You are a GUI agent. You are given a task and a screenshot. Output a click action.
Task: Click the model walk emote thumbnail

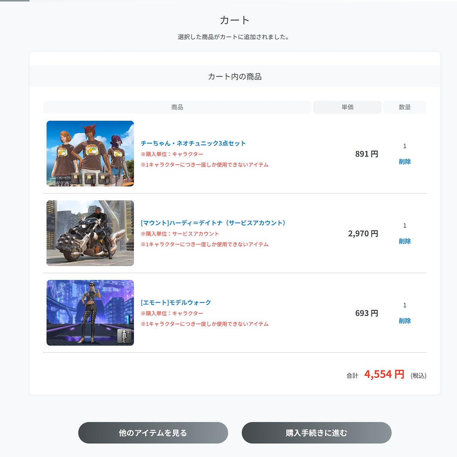pos(90,313)
